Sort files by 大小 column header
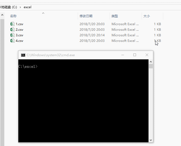Viewport: 181px width, 146px height. coord(147,16)
